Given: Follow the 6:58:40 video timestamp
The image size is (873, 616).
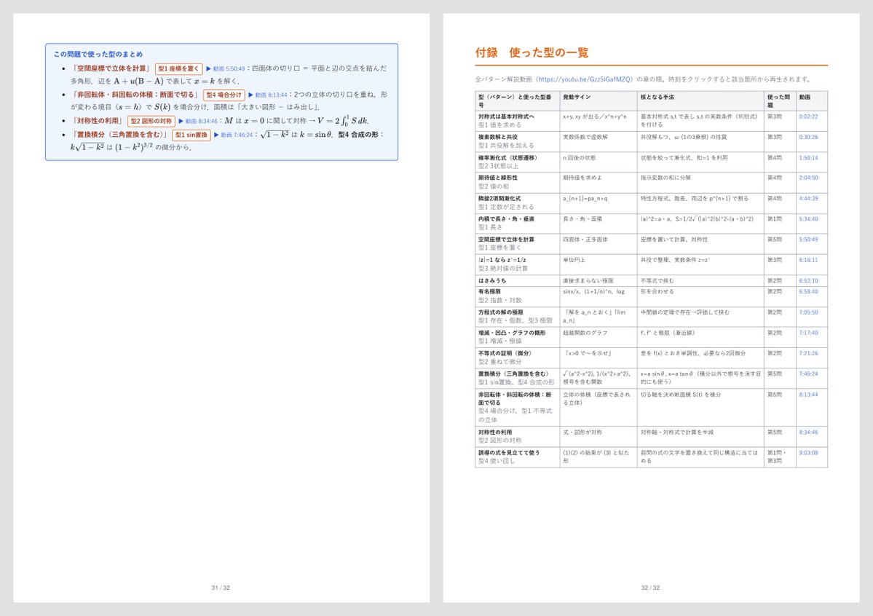Looking at the screenshot, I should (808, 292).
